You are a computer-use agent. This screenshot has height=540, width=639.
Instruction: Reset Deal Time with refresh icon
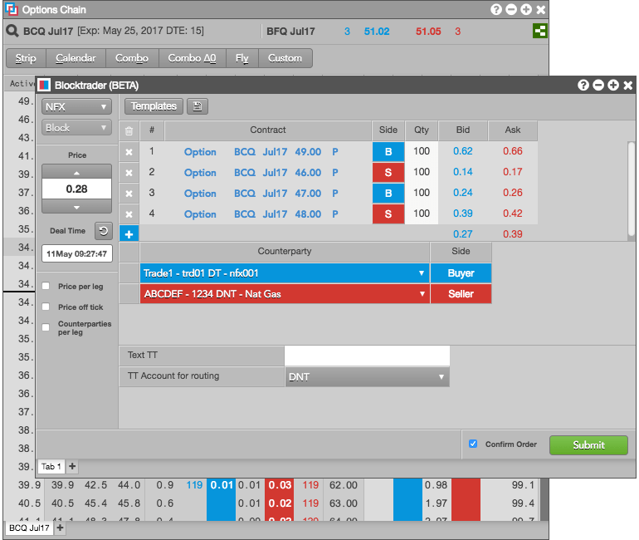pyautogui.click(x=104, y=231)
